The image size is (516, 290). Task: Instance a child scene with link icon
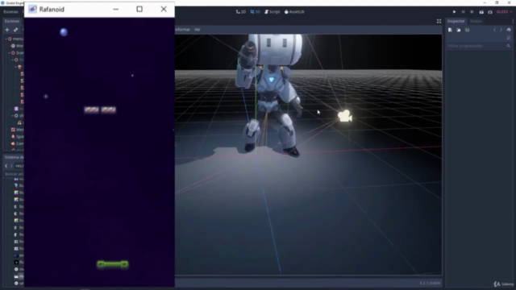coord(15,30)
